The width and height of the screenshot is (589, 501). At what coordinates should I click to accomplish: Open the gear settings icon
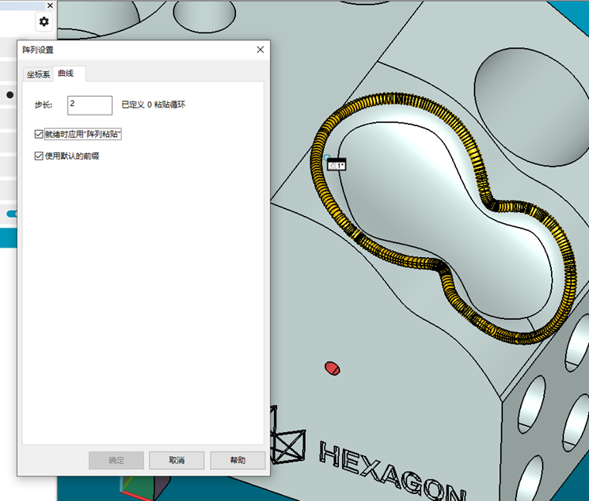pos(44,22)
